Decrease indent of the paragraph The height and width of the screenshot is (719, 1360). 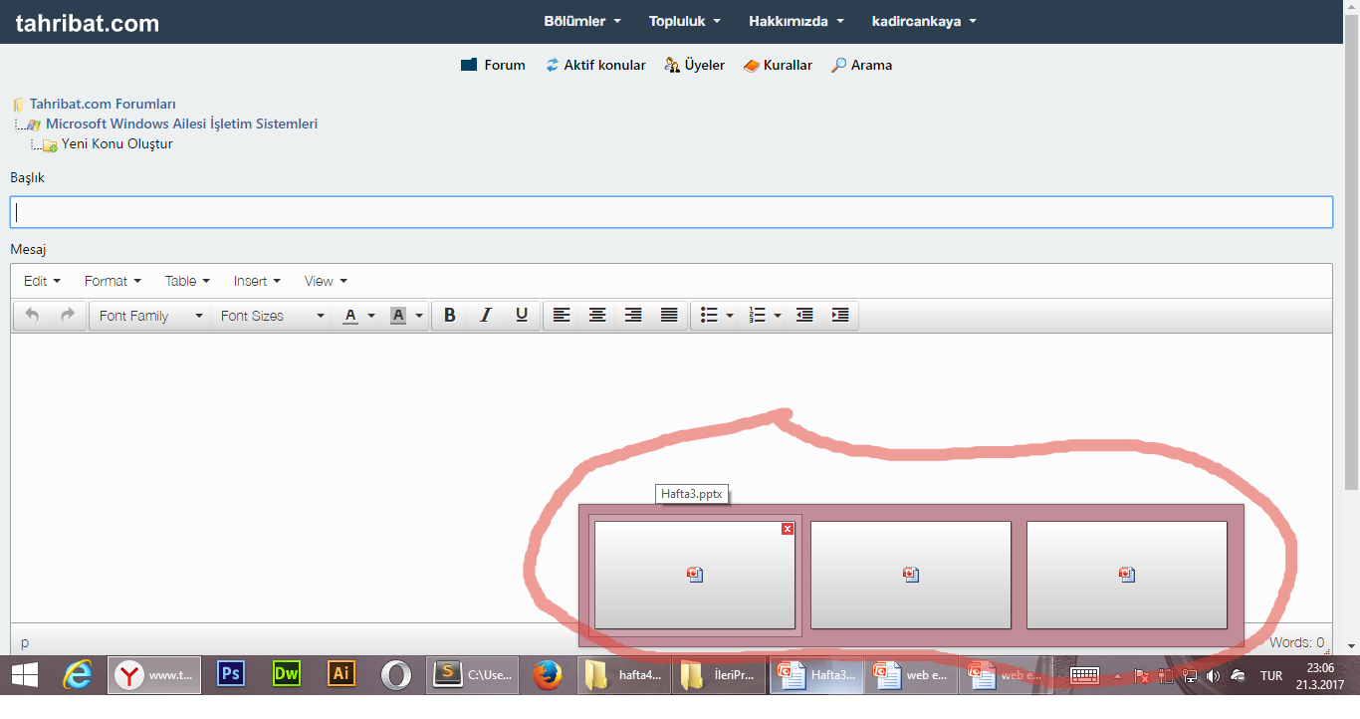click(x=804, y=316)
